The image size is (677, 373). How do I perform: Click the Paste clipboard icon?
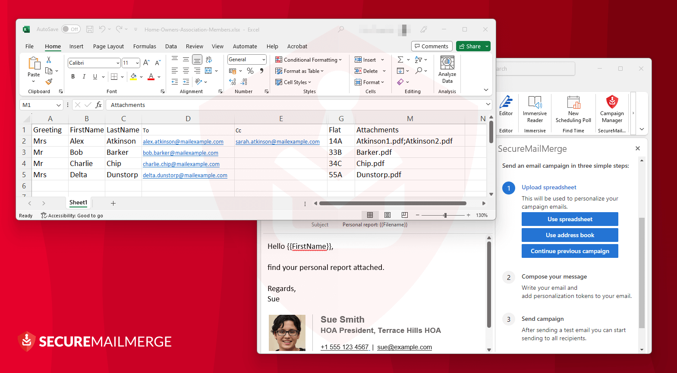34,64
